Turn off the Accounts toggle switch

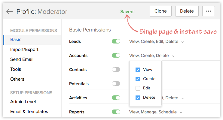pos(116,55)
